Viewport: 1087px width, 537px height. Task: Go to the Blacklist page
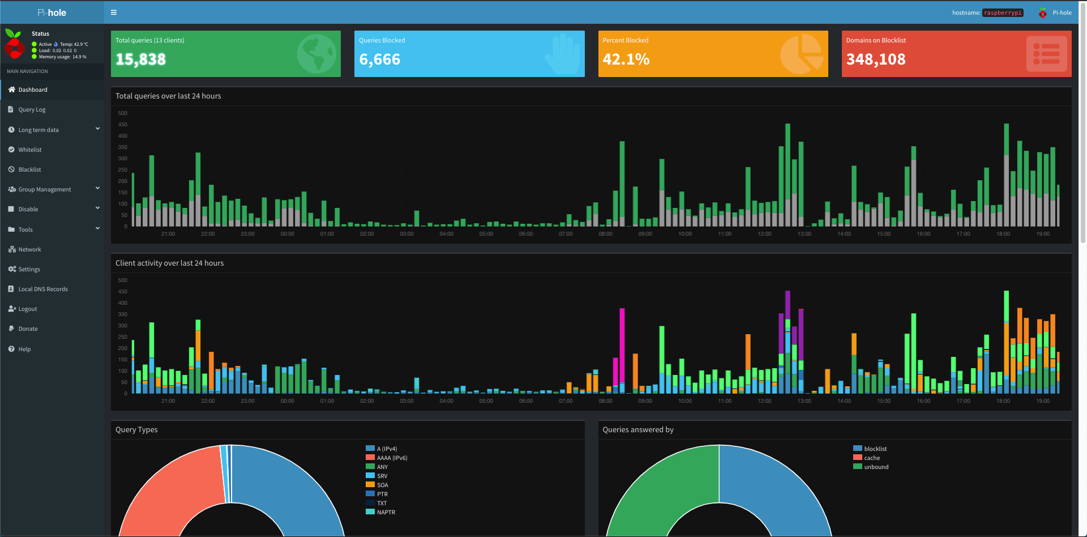(x=52, y=169)
